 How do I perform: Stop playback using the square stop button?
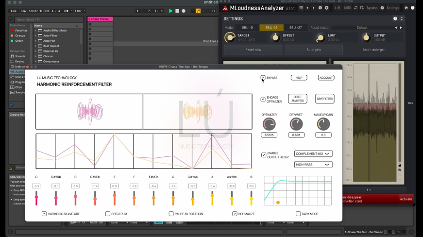(x=177, y=11)
